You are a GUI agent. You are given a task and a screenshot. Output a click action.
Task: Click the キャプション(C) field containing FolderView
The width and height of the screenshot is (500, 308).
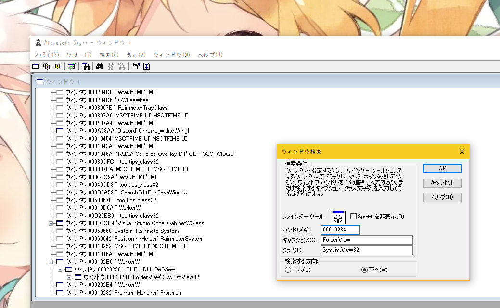tap(367, 240)
